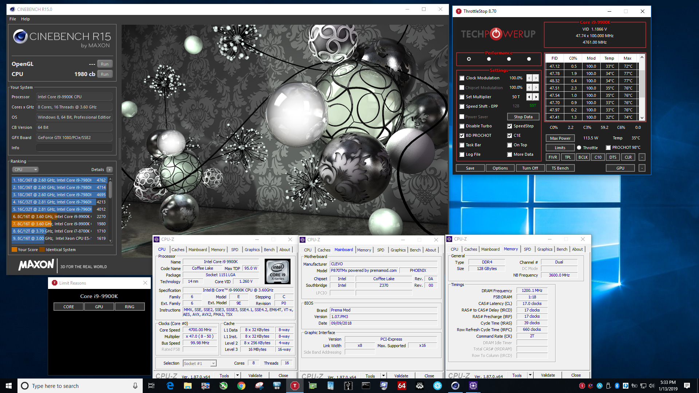Click the Windows Start button
Viewport: 699px width, 393px height.
click(9, 386)
